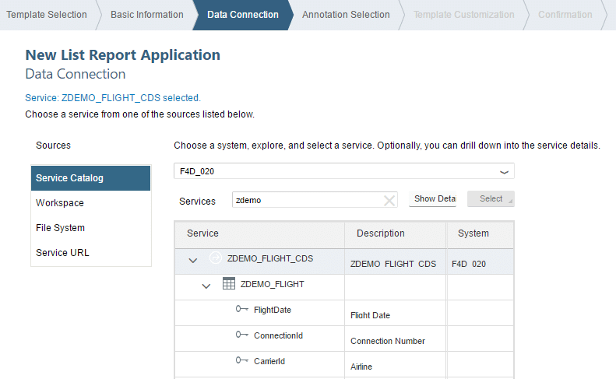This screenshot has height=386, width=616.
Task: Click the key icon beside ConnectionId
Action: [x=242, y=335]
